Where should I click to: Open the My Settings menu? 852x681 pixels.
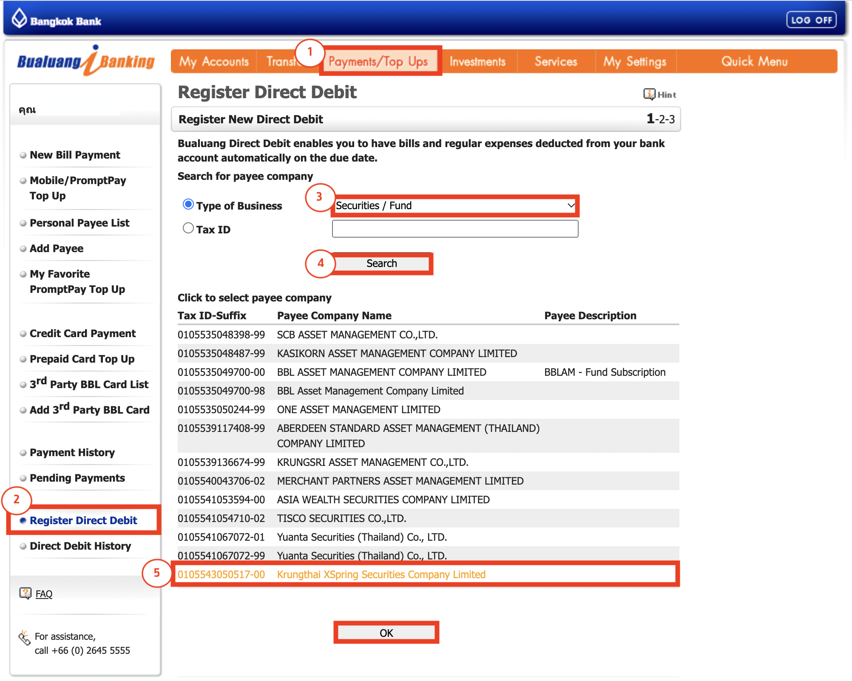(635, 62)
